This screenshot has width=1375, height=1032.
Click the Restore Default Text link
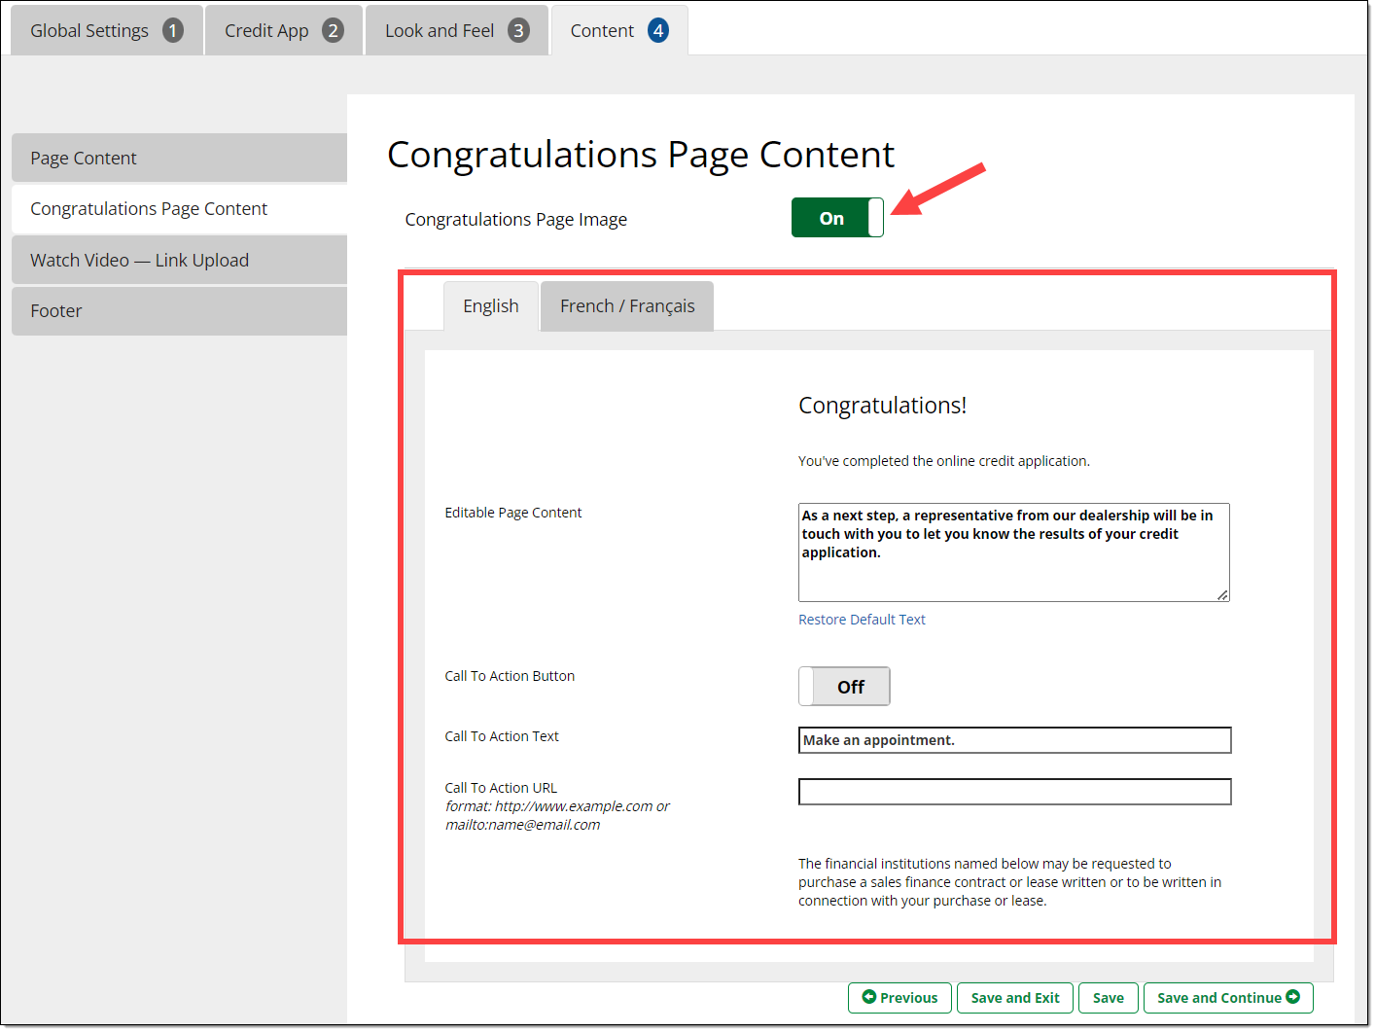click(x=862, y=620)
